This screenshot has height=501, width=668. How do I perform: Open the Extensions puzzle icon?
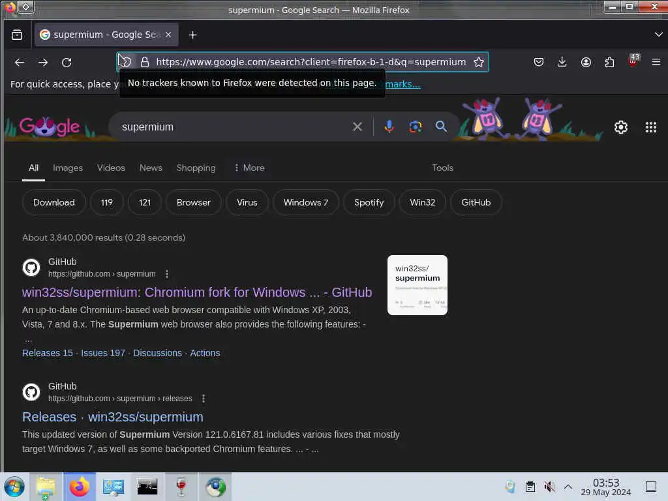coord(609,62)
